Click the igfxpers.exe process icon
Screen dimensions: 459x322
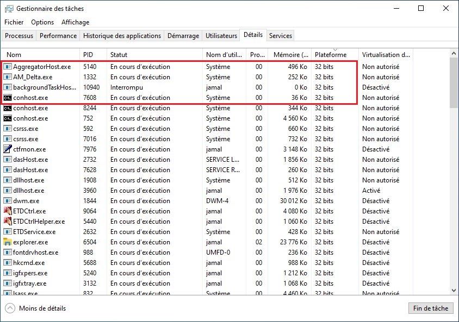tap(8, 273)
